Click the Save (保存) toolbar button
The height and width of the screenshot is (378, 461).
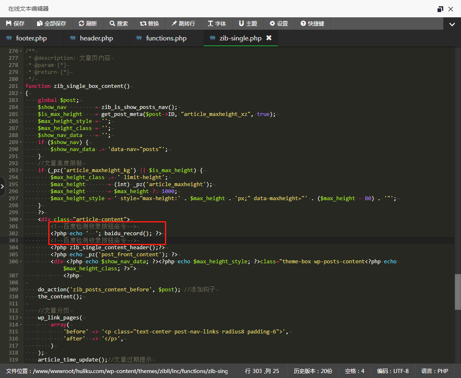tap(15, 24)
